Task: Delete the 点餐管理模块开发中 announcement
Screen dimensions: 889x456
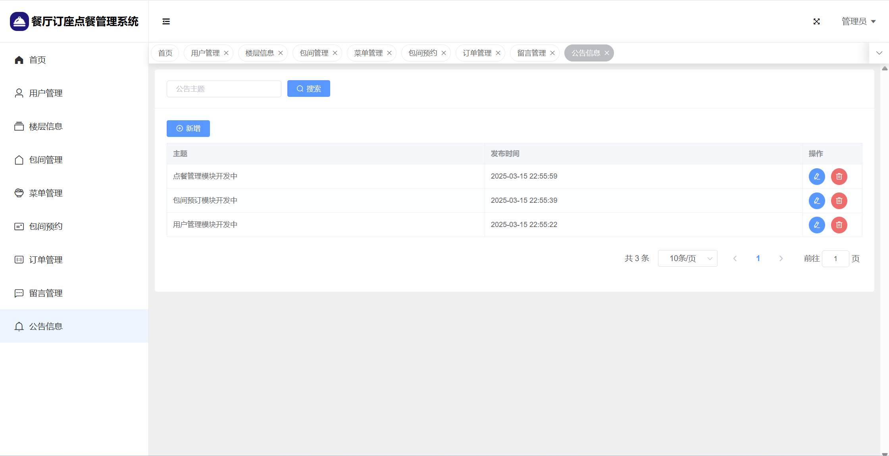Action: pos(839,177)
